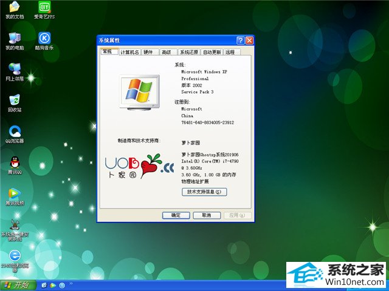Image resolution: width=389 pixels, height=291 pixels.
Task: Click the 系统属性 title bar
Action: point(166,41)
